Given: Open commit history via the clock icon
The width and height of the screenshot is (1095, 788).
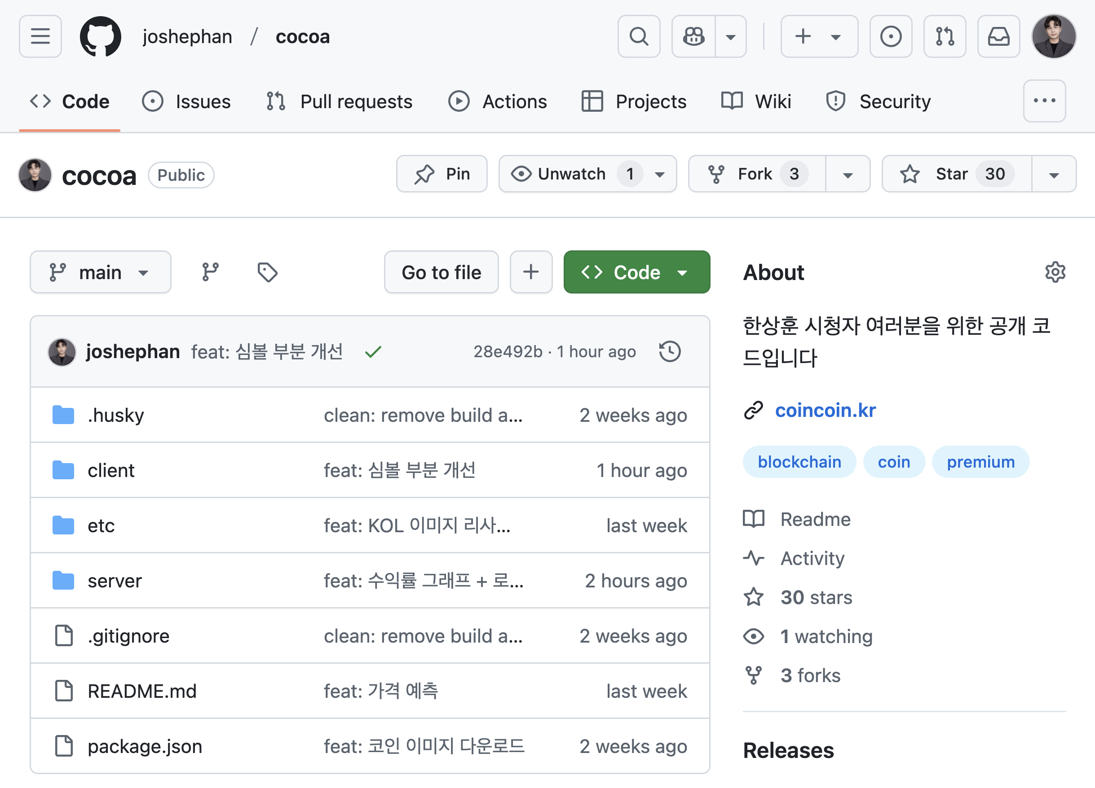Looking at the screenshot, I should pos(670,351).
